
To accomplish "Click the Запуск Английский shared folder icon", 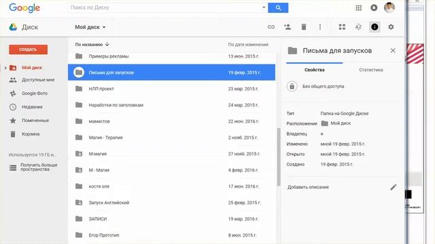I will pyautogui.click(x=79, y=203).
